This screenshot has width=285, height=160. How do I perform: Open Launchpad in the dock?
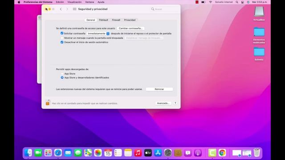48,153
